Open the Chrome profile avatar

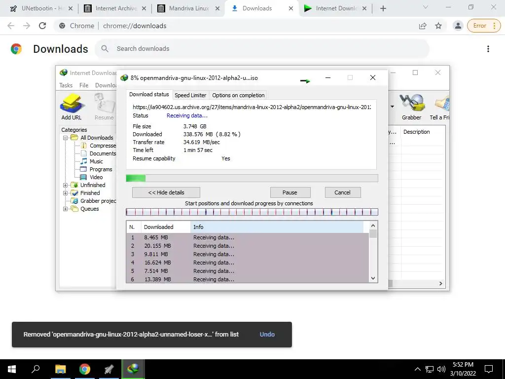(458, 26)
